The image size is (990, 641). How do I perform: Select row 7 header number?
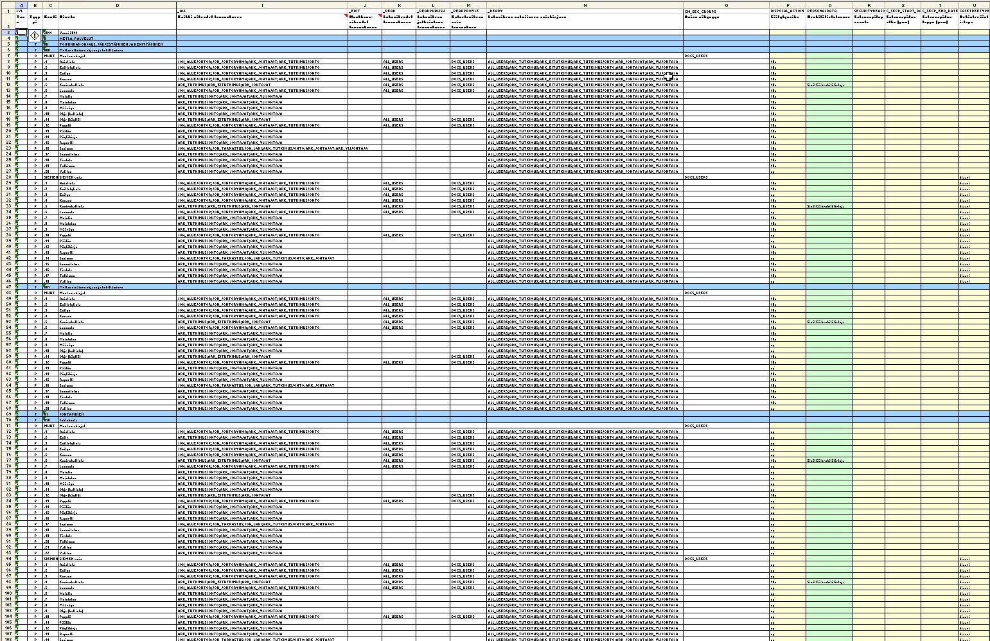pyautogui.click(x=7, y=56)
